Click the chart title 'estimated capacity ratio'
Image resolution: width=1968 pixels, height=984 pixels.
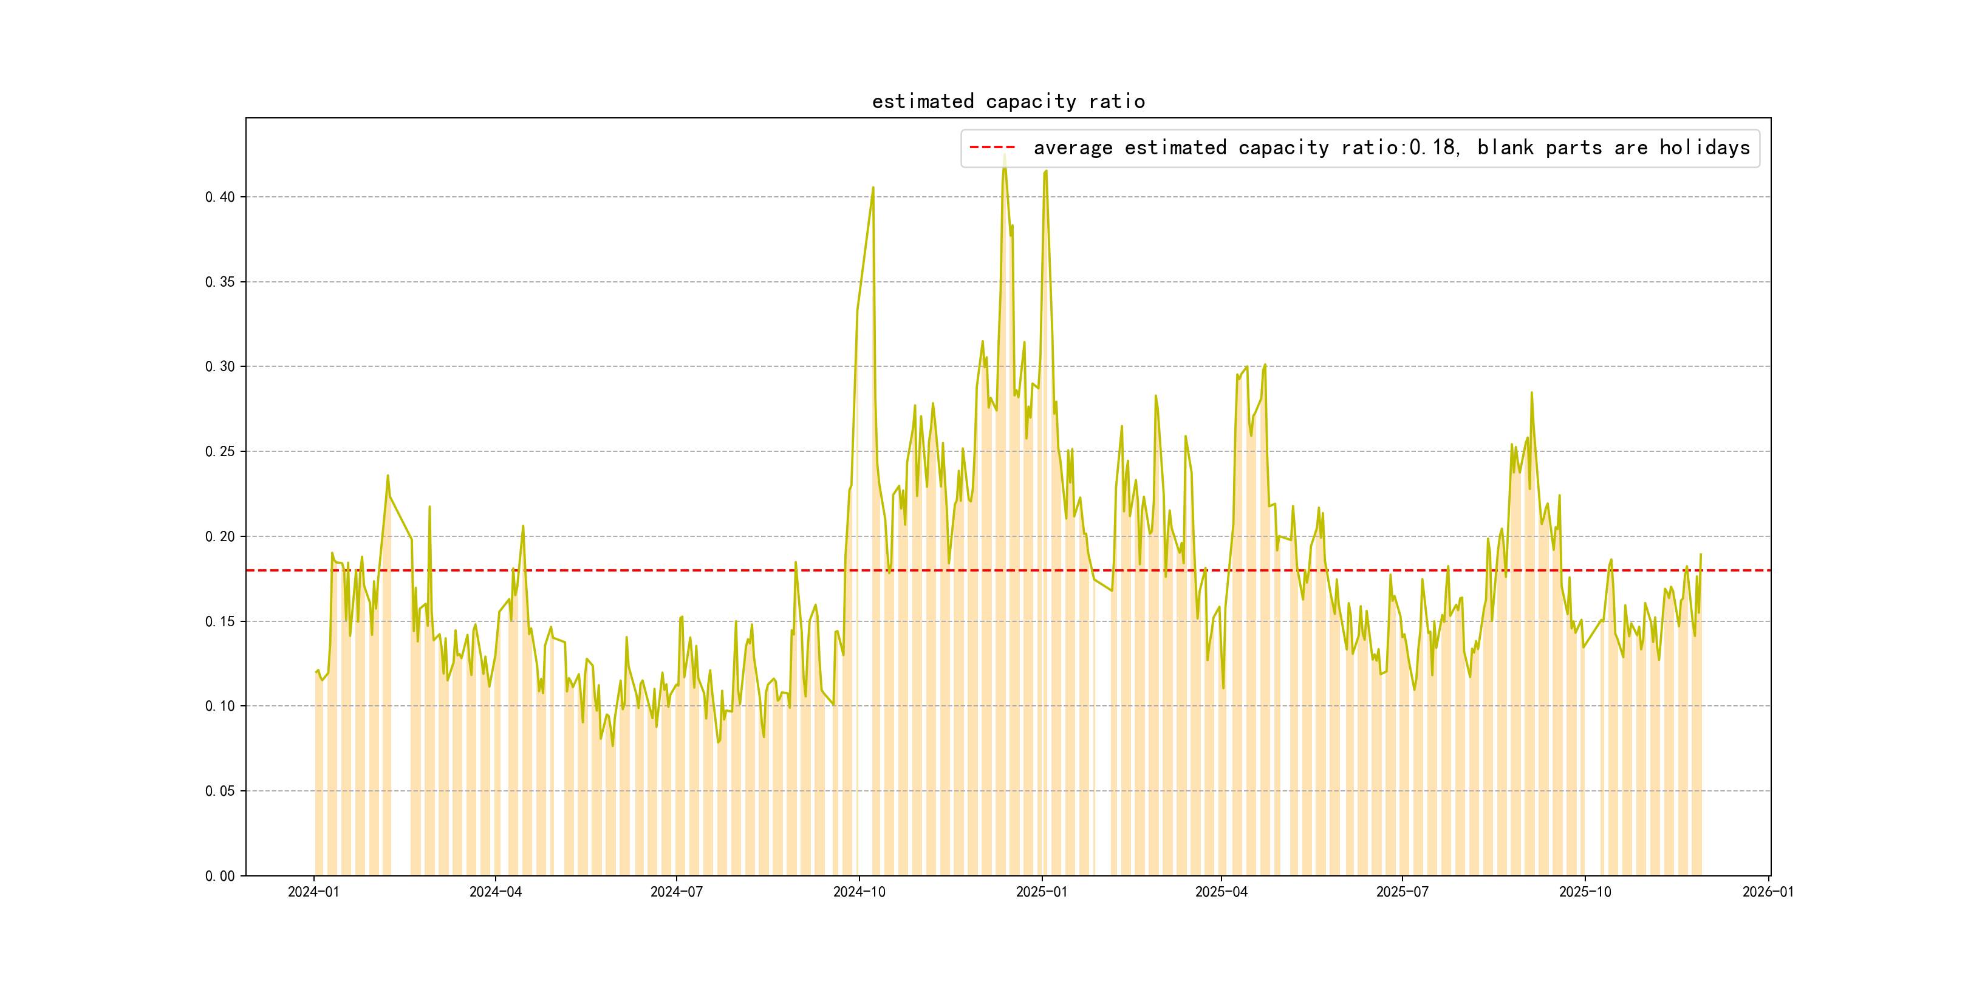point(1008,101)
